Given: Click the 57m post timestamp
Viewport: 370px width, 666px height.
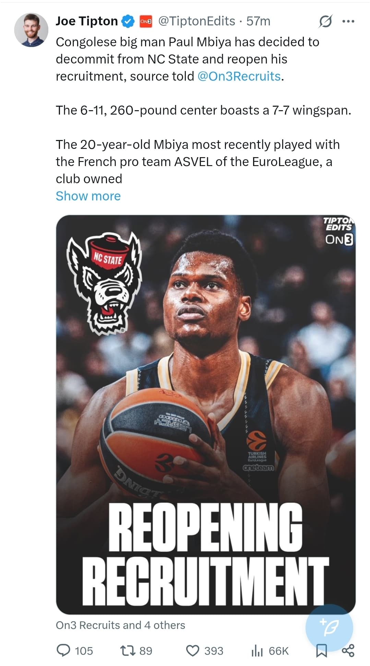Looking at the screenshot, I should pos(258,21).
